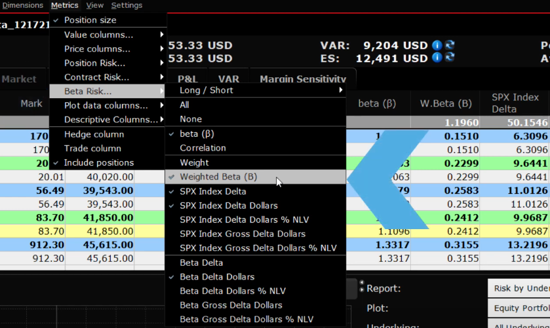The height and width of the screenshot is (328, 550).
Task: Click the SPX Index Delta column header
Action: [515, 103]
